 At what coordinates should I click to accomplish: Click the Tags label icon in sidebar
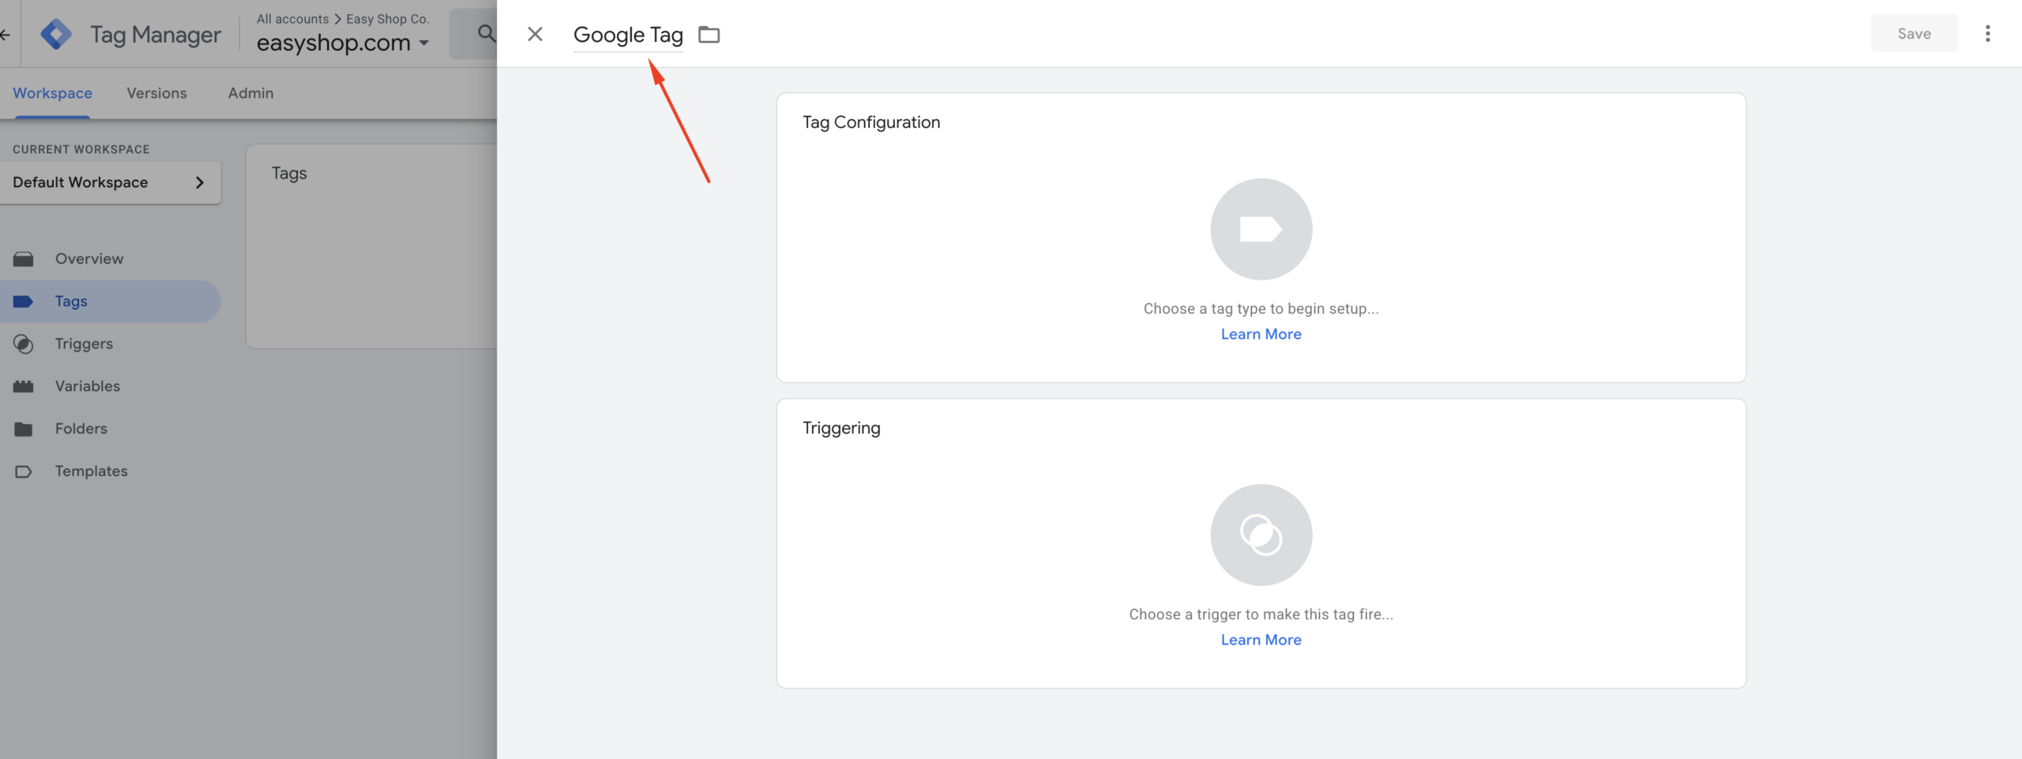24,301
